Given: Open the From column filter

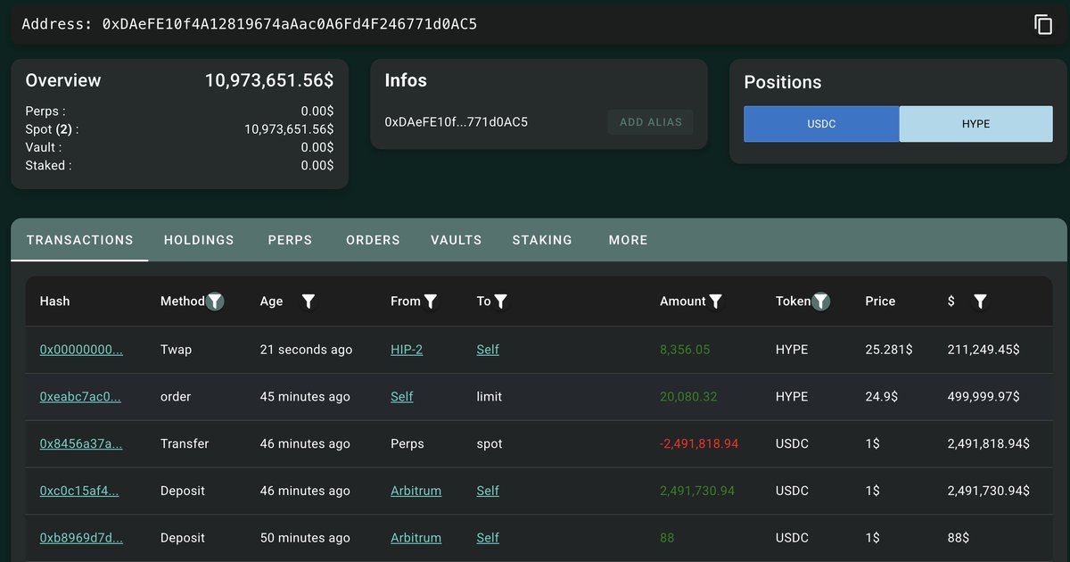Looking at the screenshot, I should 431,302.
